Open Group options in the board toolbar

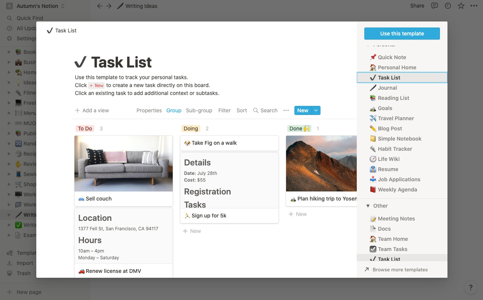174,110
